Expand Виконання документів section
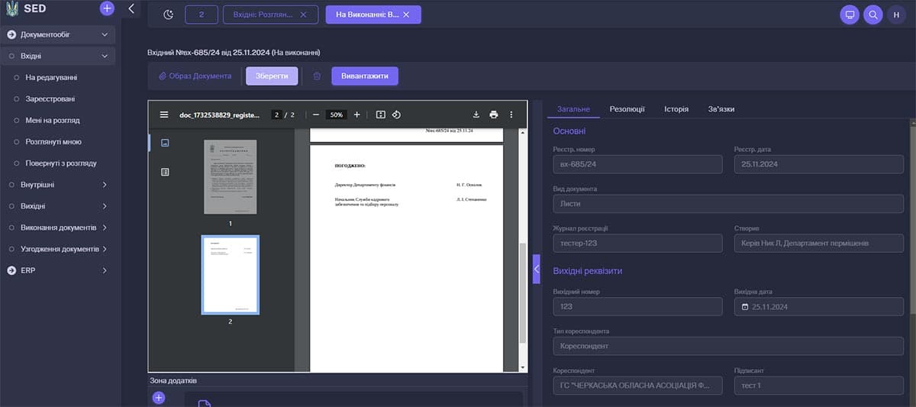Screen dimensions: 916x407 [x=105, y=228]
